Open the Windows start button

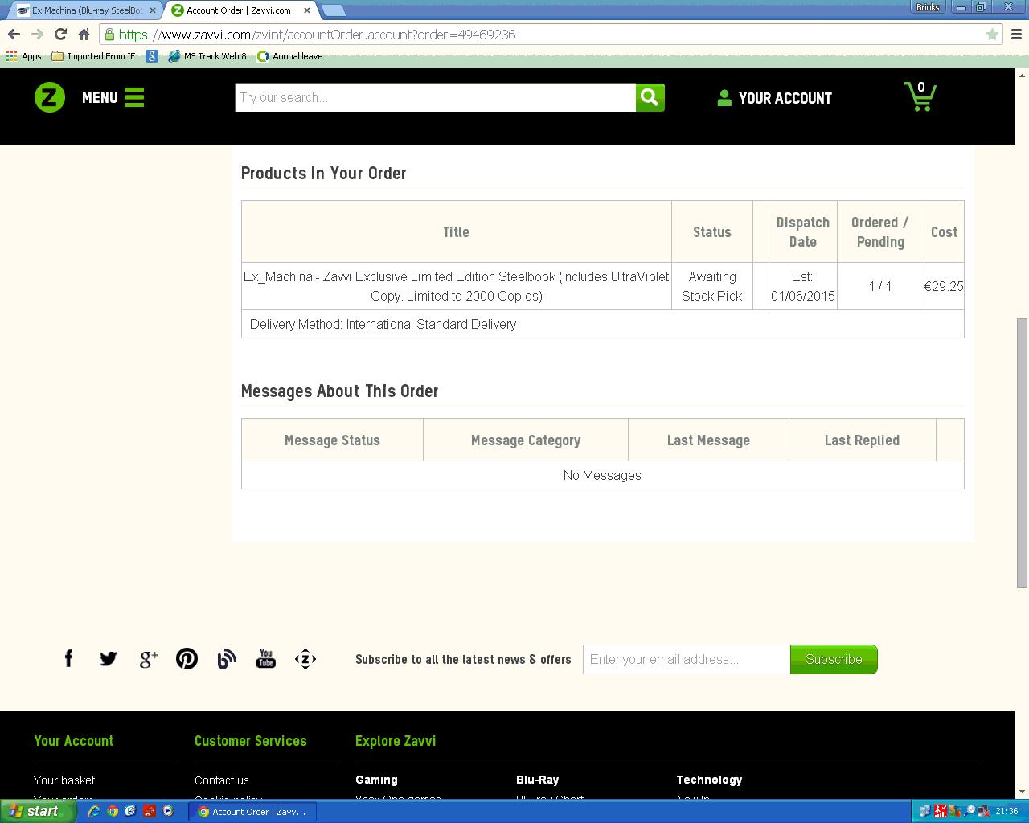point(37,811)
